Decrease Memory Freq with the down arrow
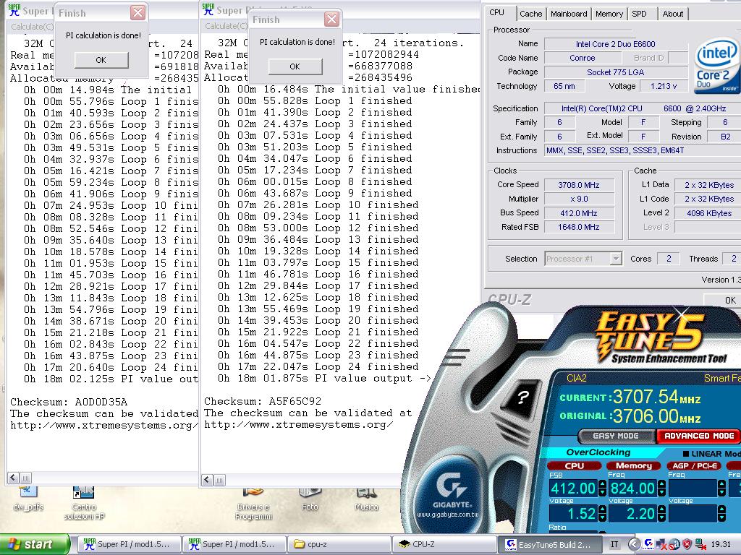 tap(661, 491)
